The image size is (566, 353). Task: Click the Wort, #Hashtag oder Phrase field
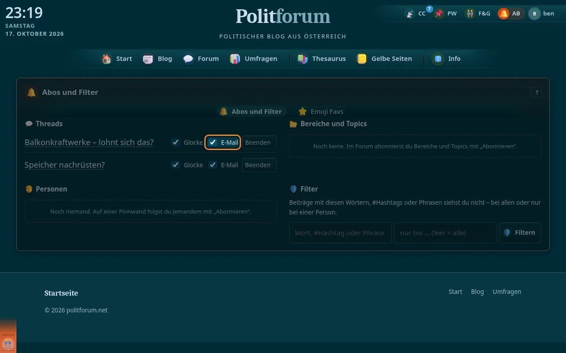pos(340,233)
